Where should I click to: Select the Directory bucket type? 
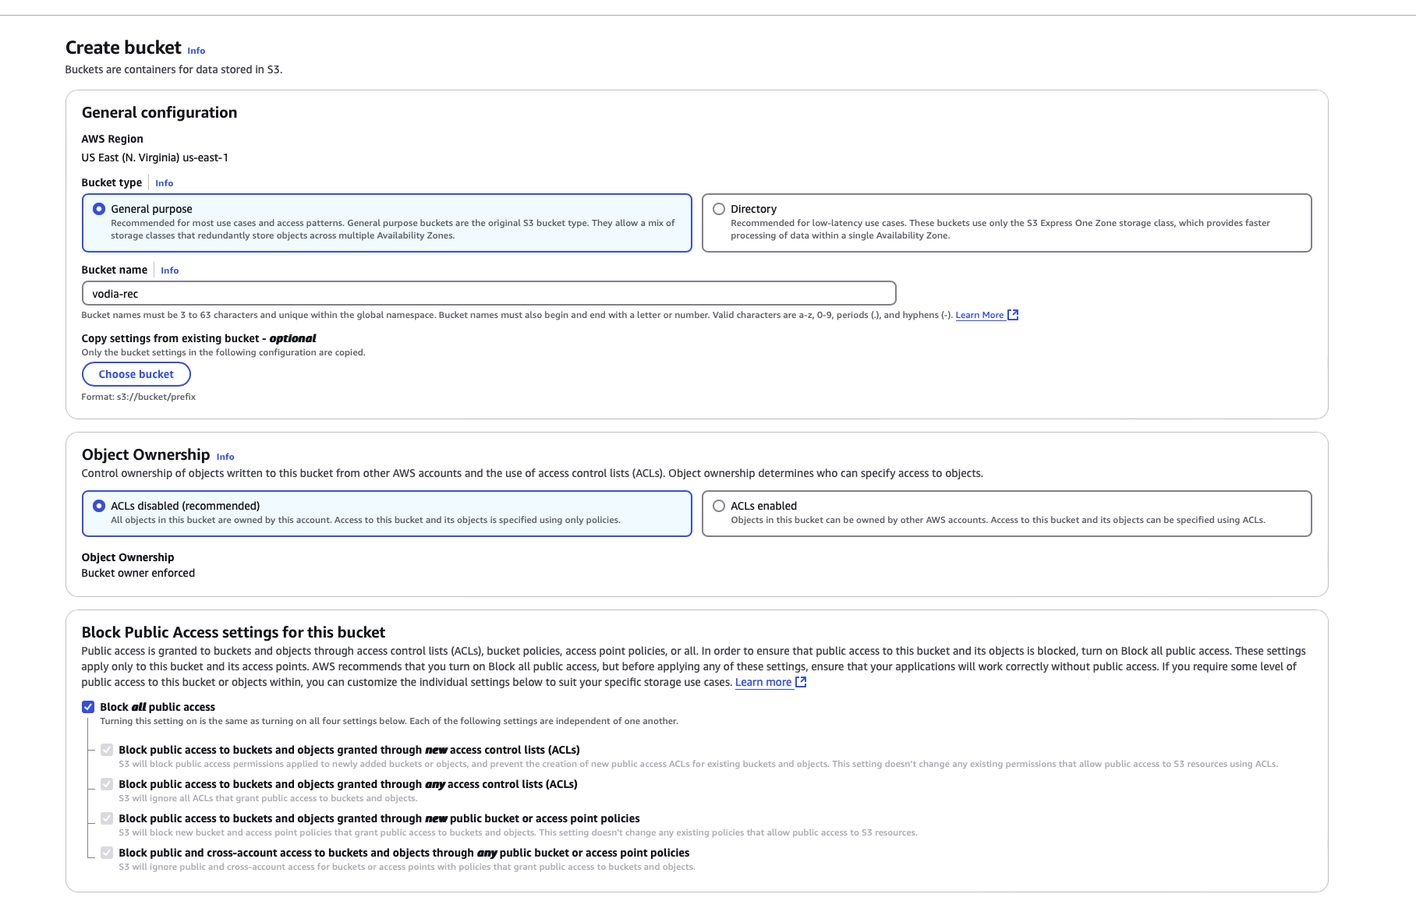click(x=719, y=209)
